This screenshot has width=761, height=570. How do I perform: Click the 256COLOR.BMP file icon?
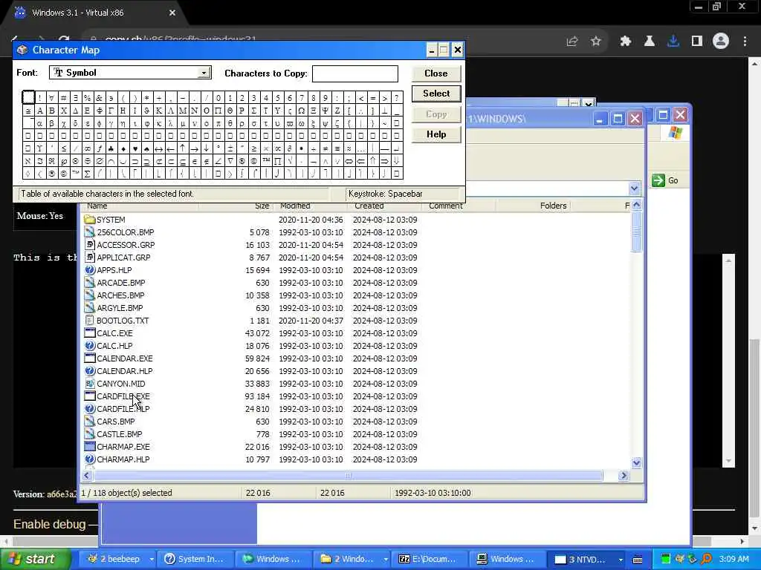point(89,232)
